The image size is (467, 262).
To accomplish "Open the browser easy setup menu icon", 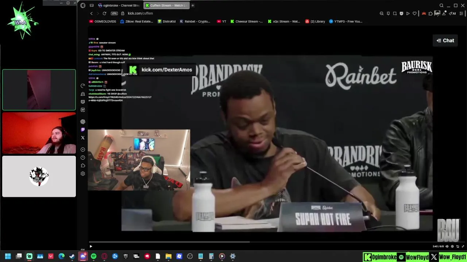I will pyautogui.click(x=461, y=13).
